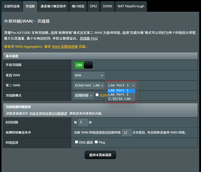Click the 故障转移触发条件 row label
This screenshot has height=172, width=201.
pyautogui.click(x=18, y=132)
